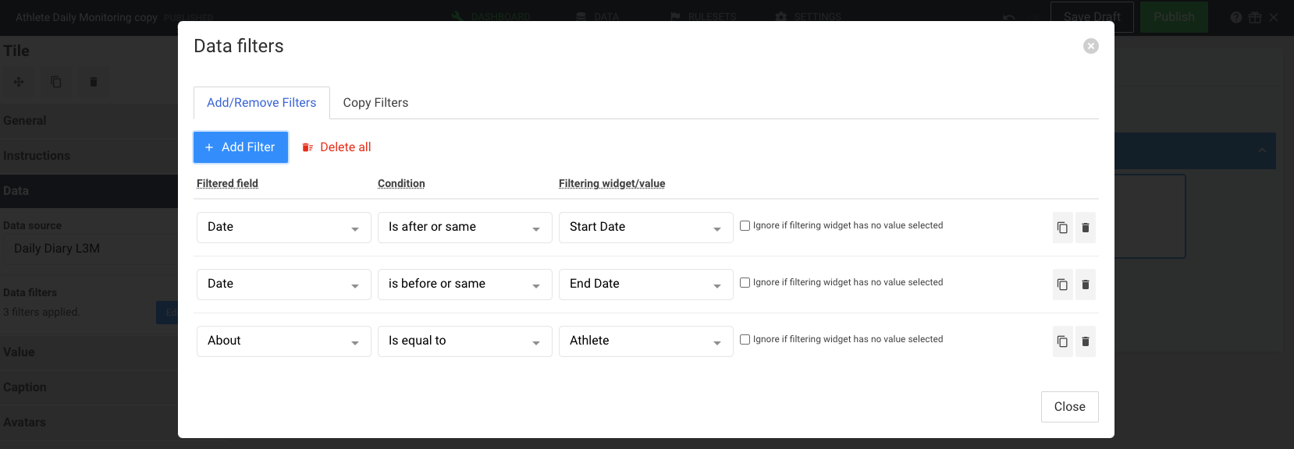Copy the Start Date filter row

1062,228
